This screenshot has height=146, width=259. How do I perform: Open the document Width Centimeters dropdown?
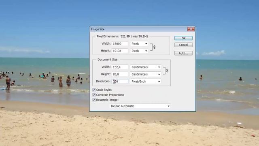pyautogui.click(x=146, y=67)
